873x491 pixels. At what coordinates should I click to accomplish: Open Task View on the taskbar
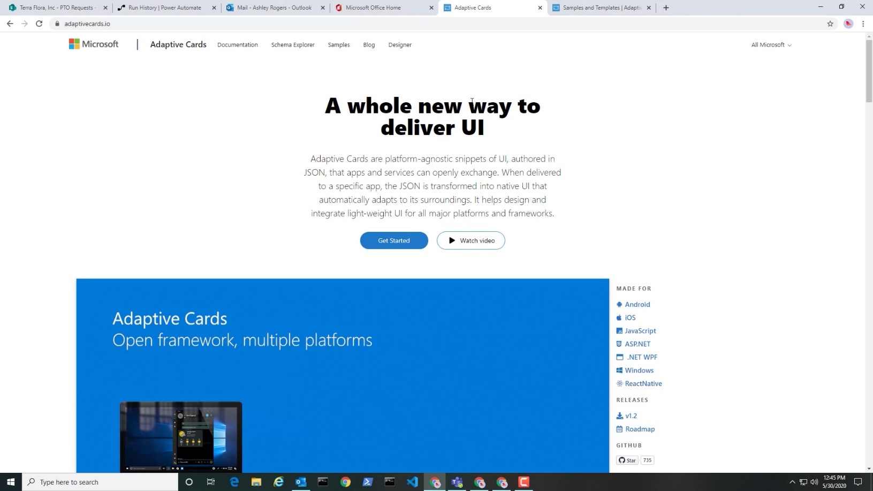tap(211, 482)
